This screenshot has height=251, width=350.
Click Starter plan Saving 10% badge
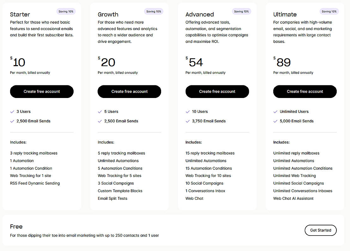point(66,11)
